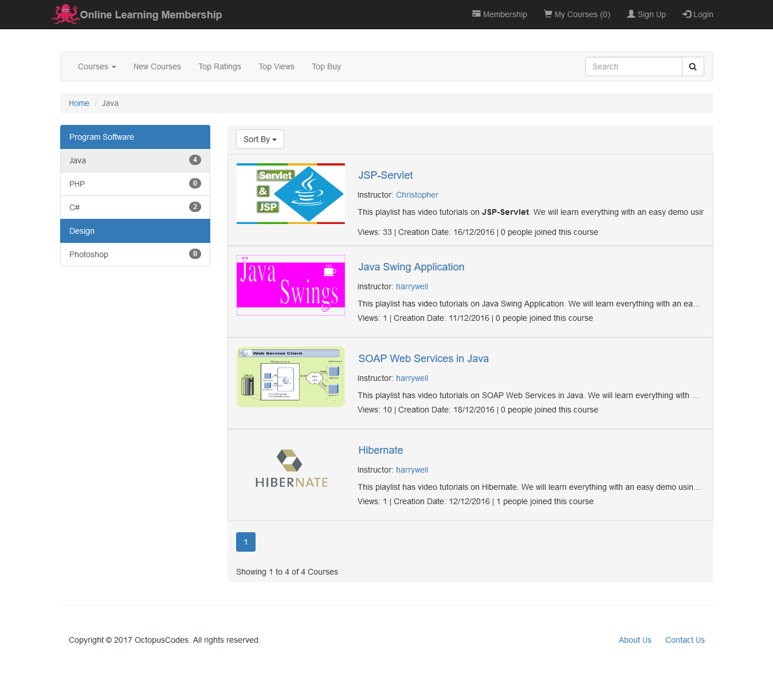Navigate to Home in breadcrumb
Image resolution: width=773 pixels, height=680 pixels.
[79, 103]
